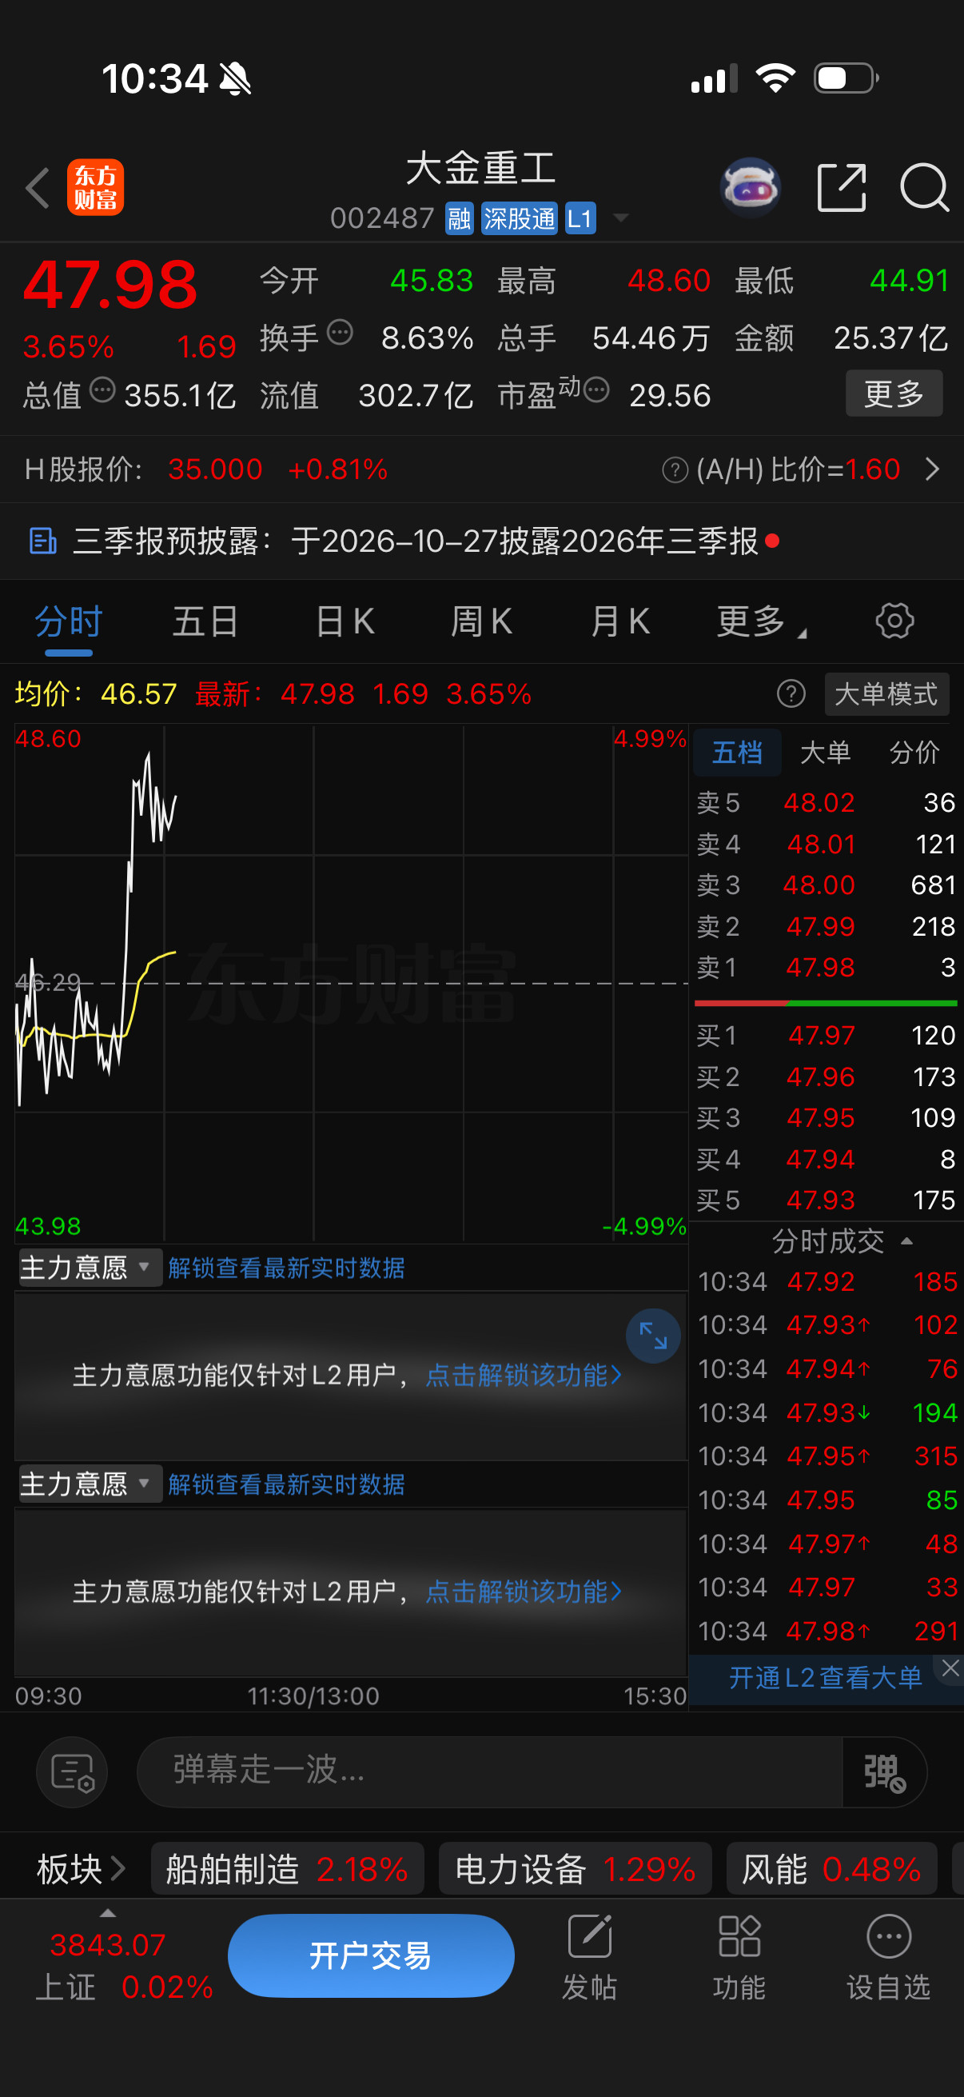Select the 分时 tab

[x=68, y=622]
